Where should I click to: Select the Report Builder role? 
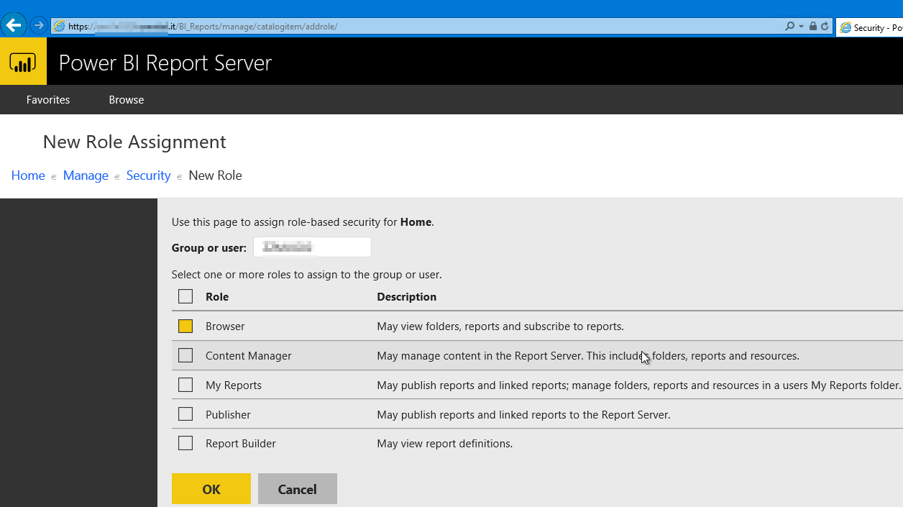coord(185,444)
